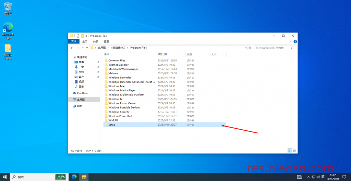Select the ModifiableWindowsApps folder
This screenshot has height=181, width=351.
(165, 69)
